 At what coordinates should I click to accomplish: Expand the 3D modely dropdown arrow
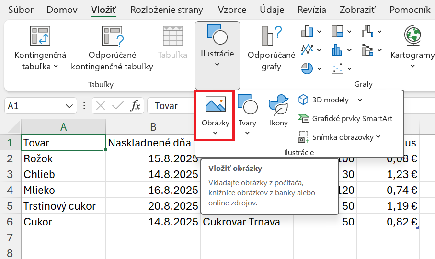[x=360, y=100]
